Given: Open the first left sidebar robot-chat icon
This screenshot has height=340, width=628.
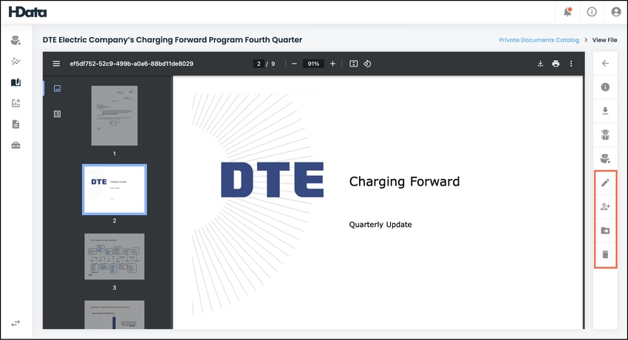Looking at the screenshot, I should [x=16, y=40].
